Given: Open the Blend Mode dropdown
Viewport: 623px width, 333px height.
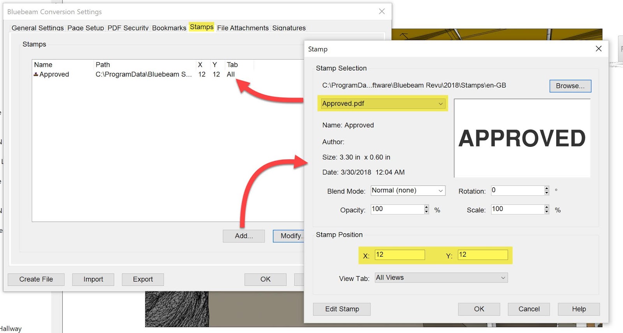Looking at the screenshot, I should (x=408, y=190).
